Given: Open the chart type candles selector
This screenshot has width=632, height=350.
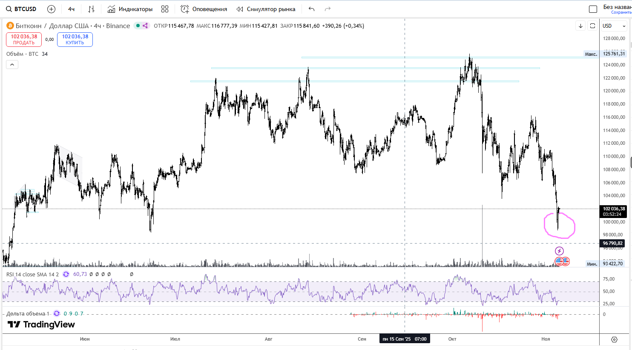Looking at the screenshot, I should point(91,9).
